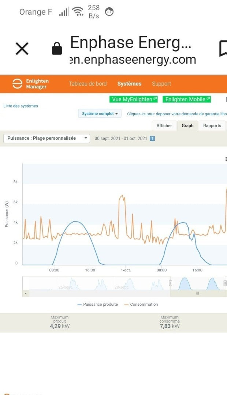Open the Tableau de bord menu
227x395 pixels.
click(88, 84)
